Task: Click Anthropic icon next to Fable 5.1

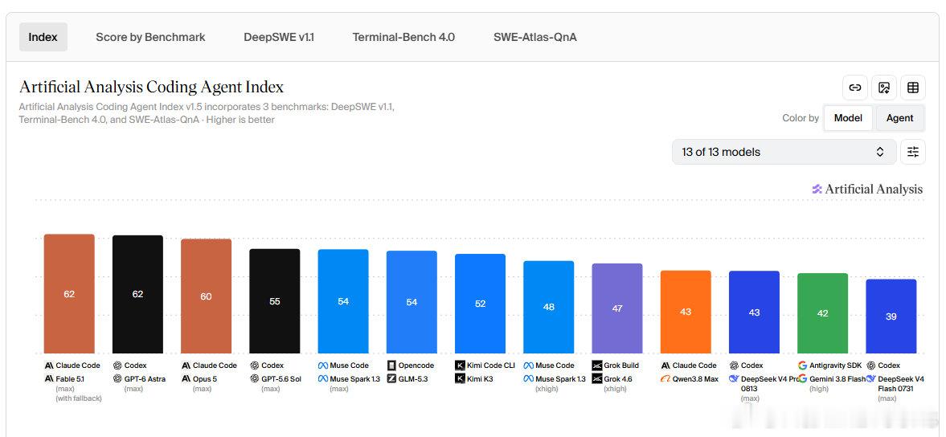Action: 49,379
